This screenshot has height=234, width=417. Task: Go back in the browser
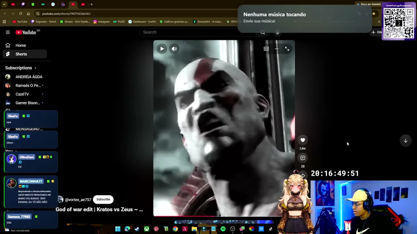coord(5,14)
